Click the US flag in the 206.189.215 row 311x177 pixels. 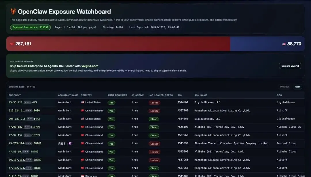83,119
